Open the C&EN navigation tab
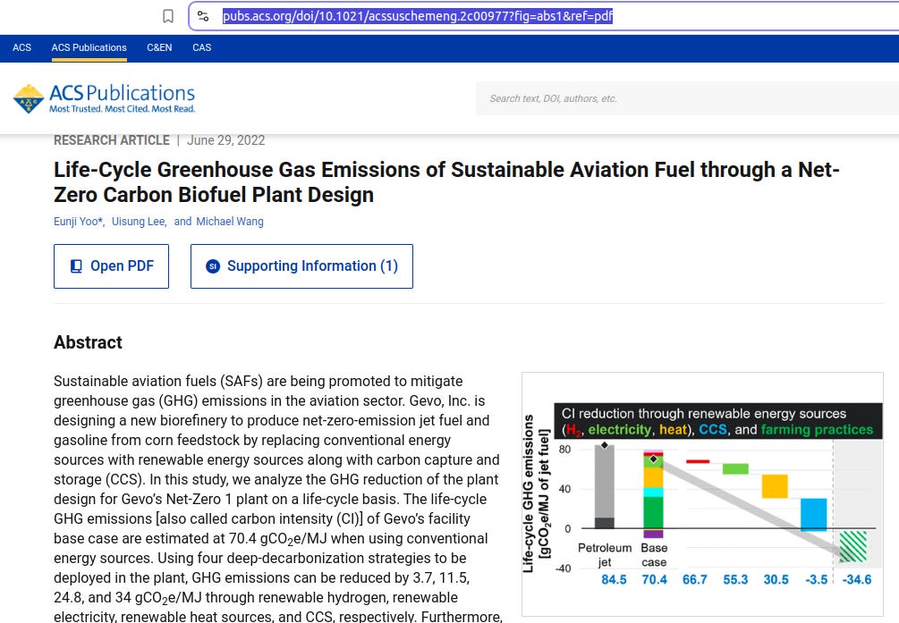The height and width of the screenshot is (623, 899). [x=159, y=47]
